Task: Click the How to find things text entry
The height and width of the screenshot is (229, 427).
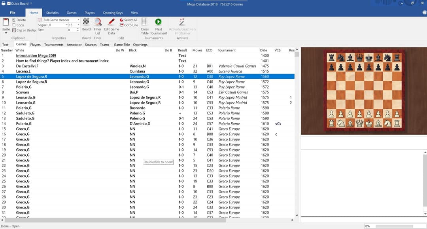Action: pyautogui.click(x=62, y=61)
